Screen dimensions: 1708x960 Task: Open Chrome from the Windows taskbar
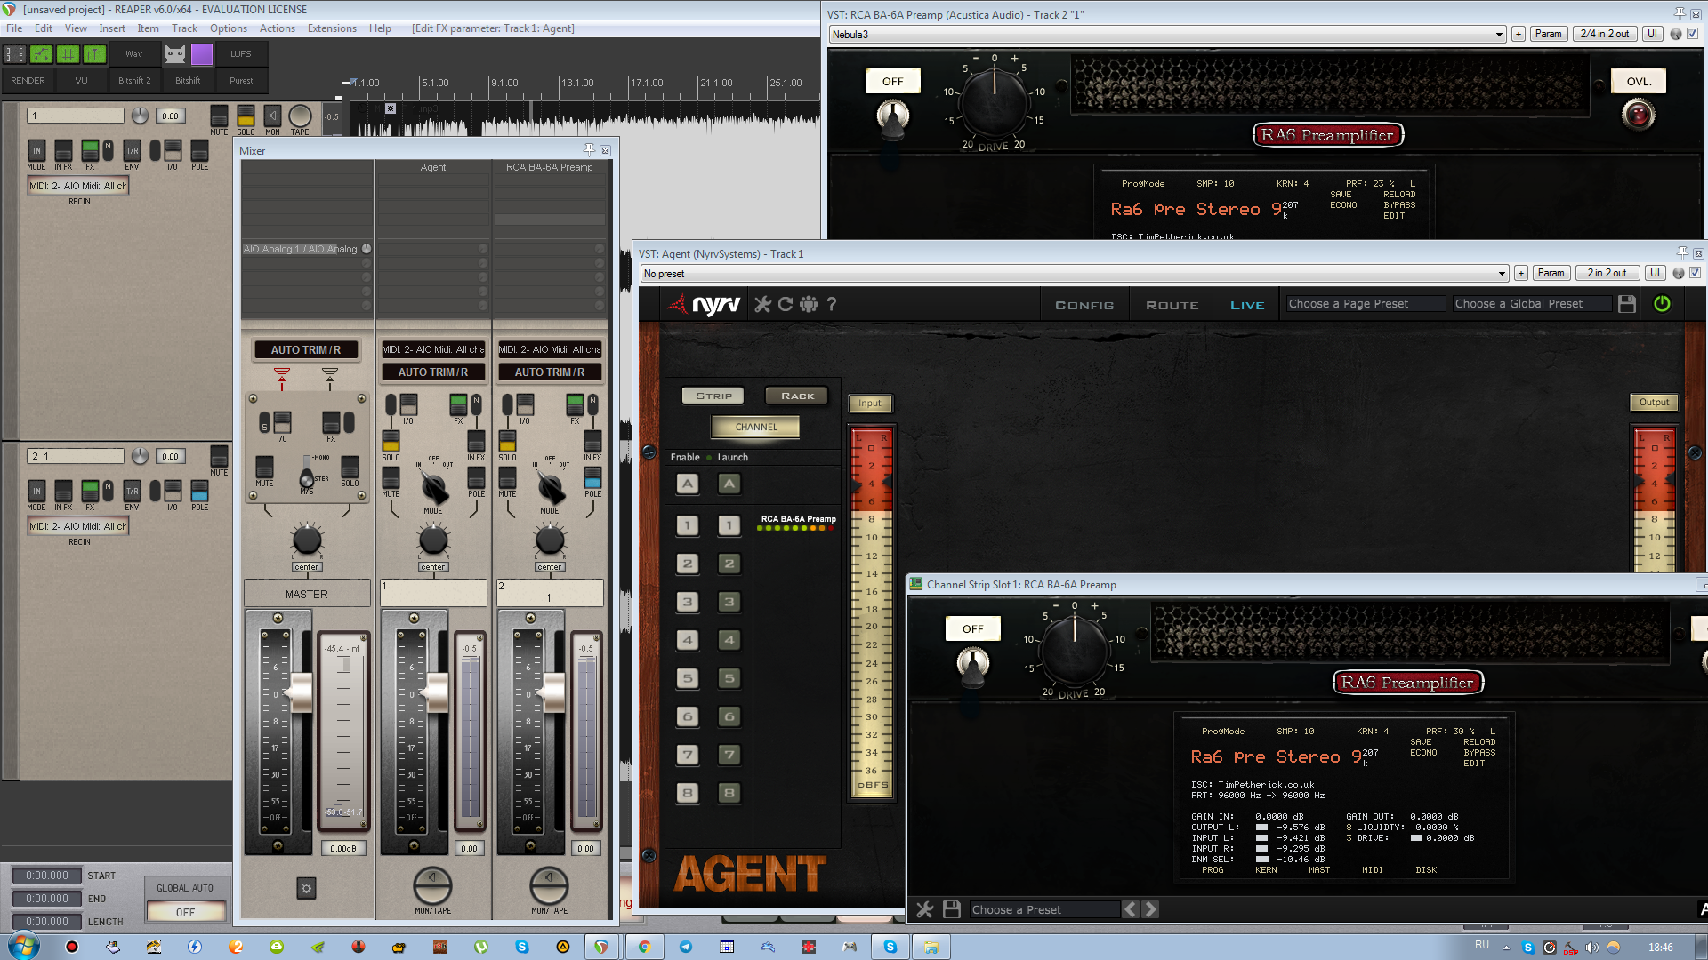click(644, 947)
